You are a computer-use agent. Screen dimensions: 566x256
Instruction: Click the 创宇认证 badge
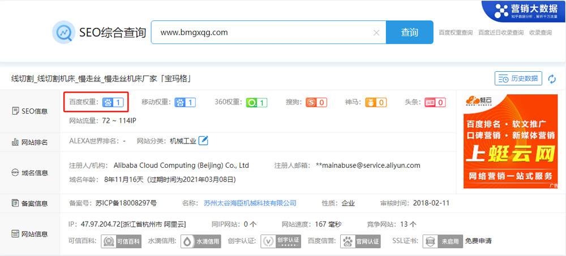point(280,241)
